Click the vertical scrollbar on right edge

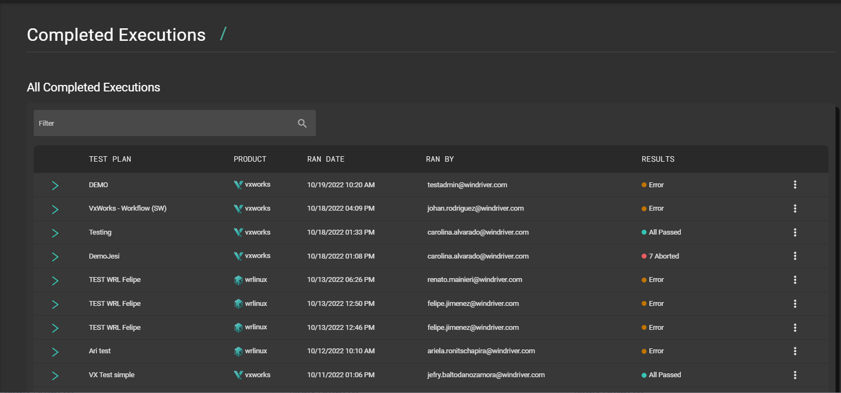[x=838, y=245]
